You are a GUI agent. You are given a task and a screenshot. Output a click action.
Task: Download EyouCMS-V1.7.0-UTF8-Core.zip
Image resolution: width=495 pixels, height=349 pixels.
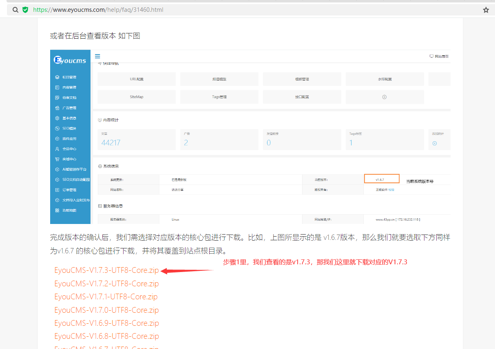point(106,310)
